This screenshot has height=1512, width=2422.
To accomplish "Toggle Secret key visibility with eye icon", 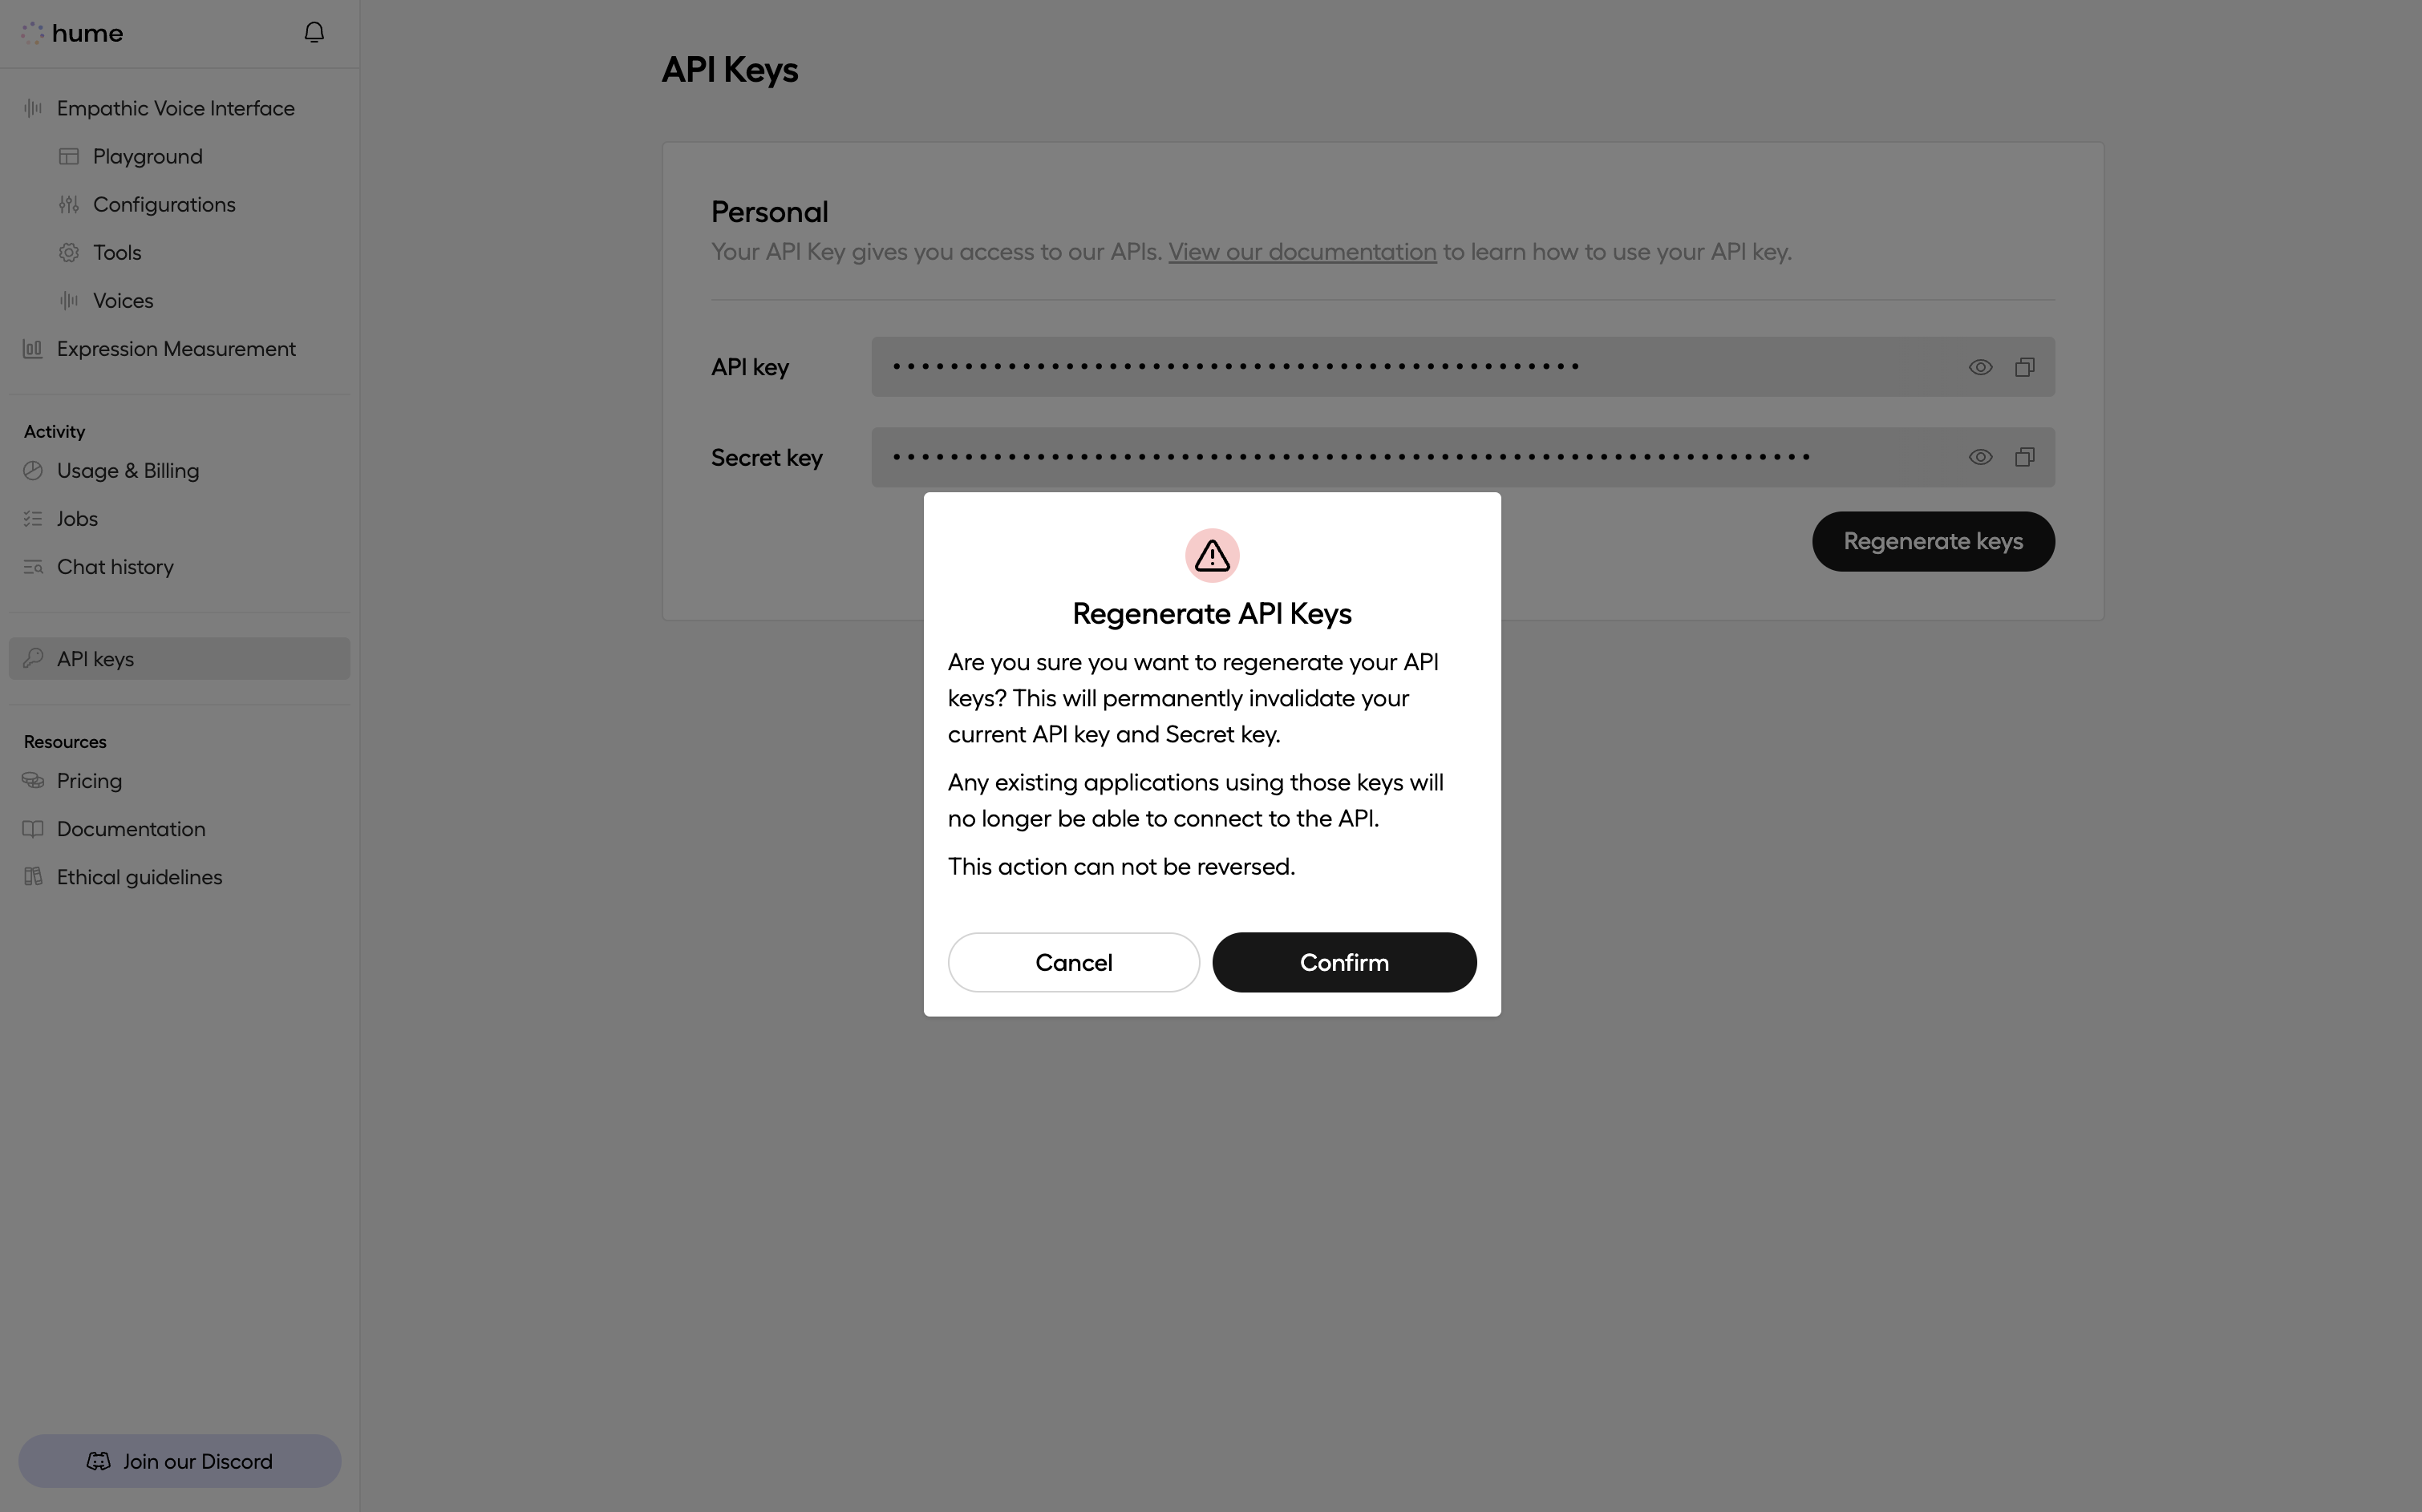I will [1979, 456].
